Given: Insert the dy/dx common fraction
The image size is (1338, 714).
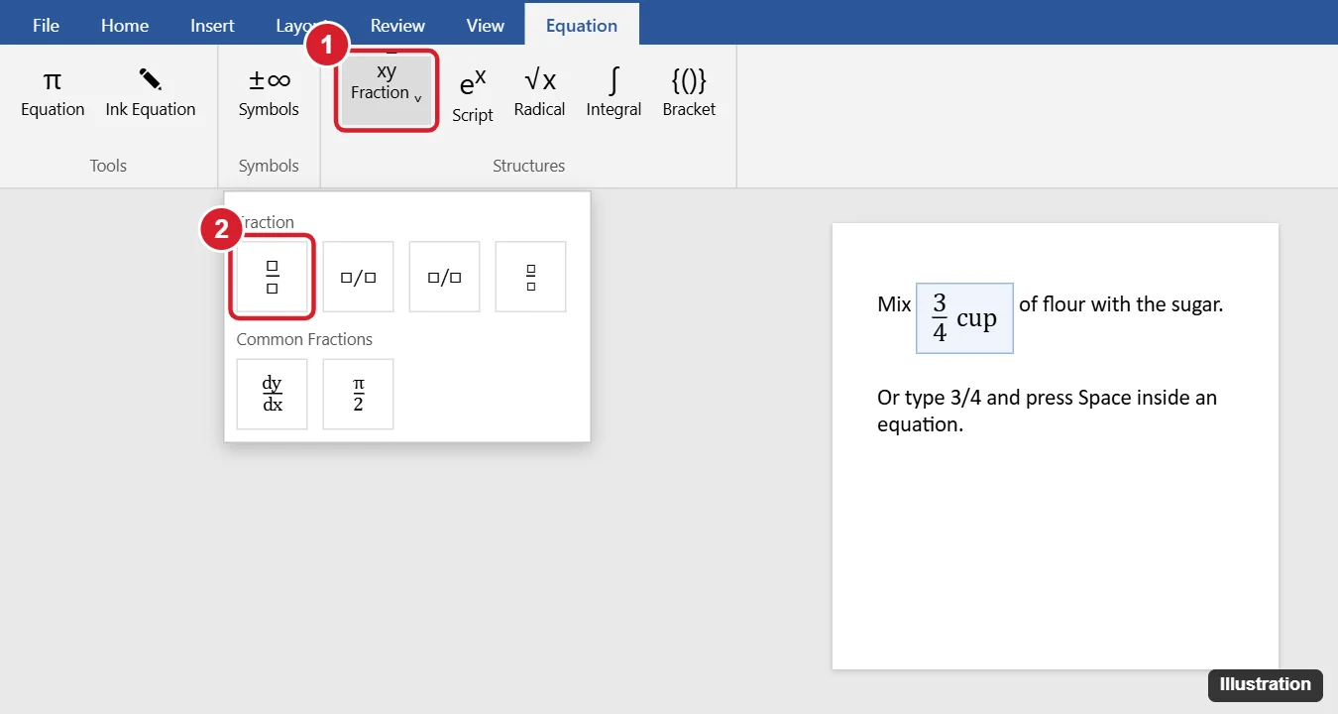Looking at the screenshot, I should pos(273,394).
